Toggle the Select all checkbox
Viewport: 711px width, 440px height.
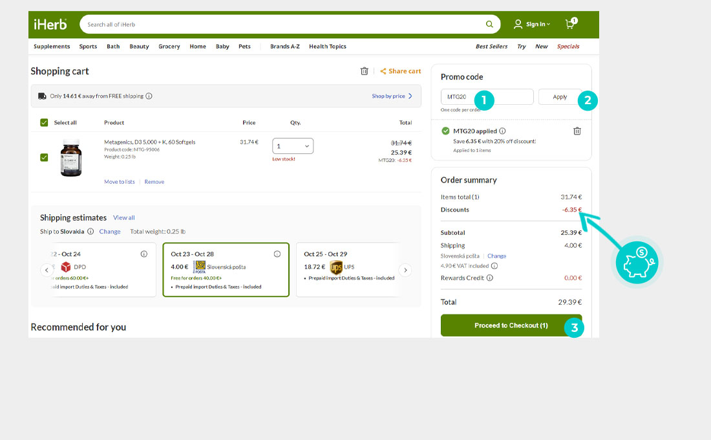click(x=44, y=123)
